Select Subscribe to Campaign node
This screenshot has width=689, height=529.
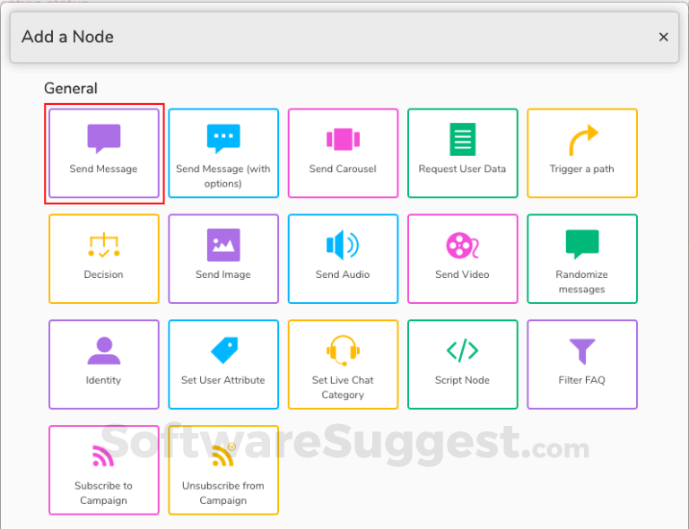pyautogui.click(x=104, y=470)
